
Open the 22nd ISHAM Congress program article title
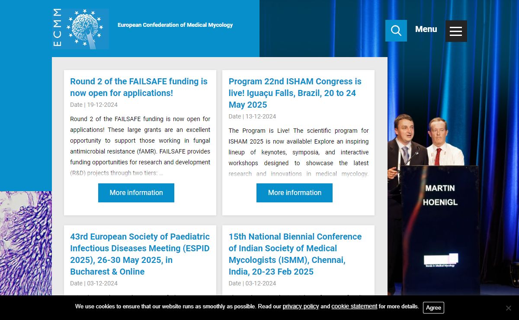click(x=295, y=93)
